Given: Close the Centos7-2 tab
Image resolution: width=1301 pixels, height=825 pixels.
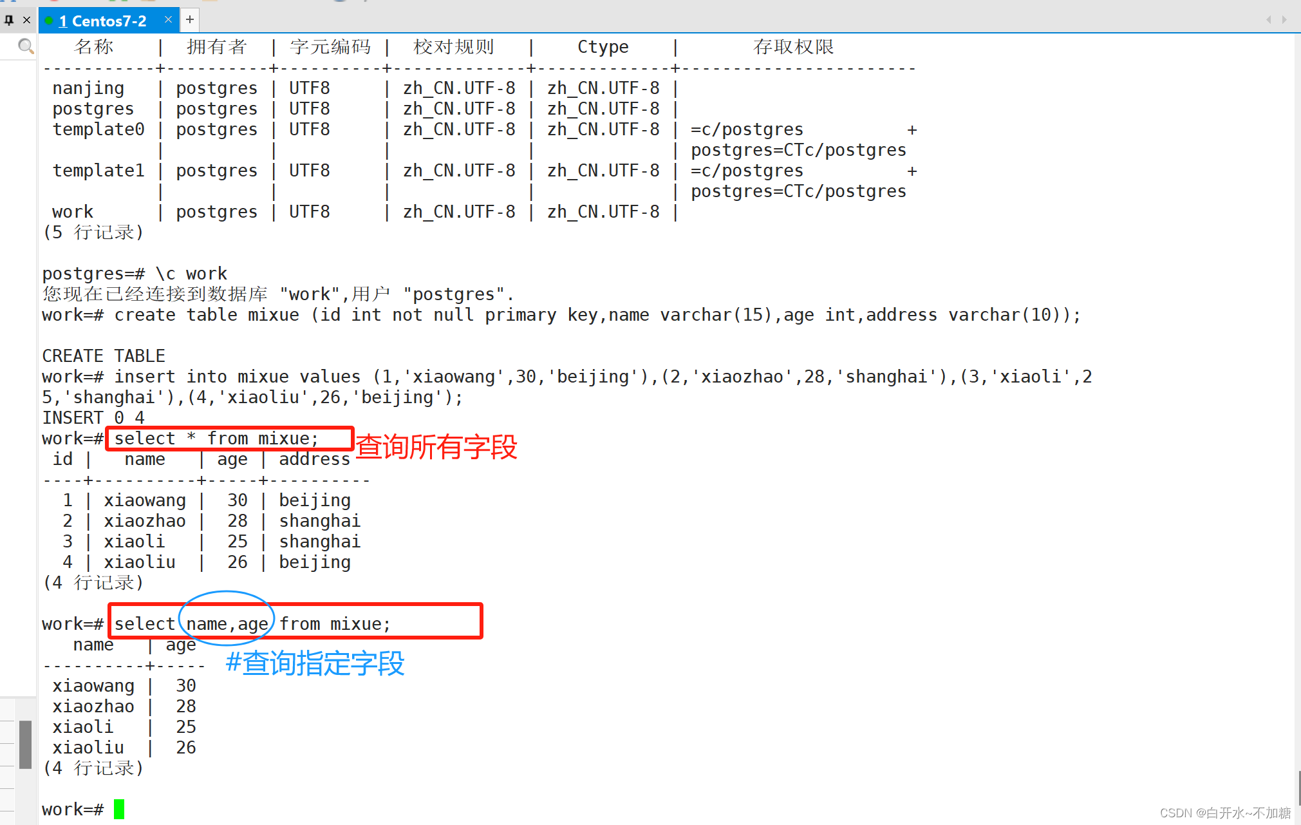Looking at the screenshot, I should (168, 20).
